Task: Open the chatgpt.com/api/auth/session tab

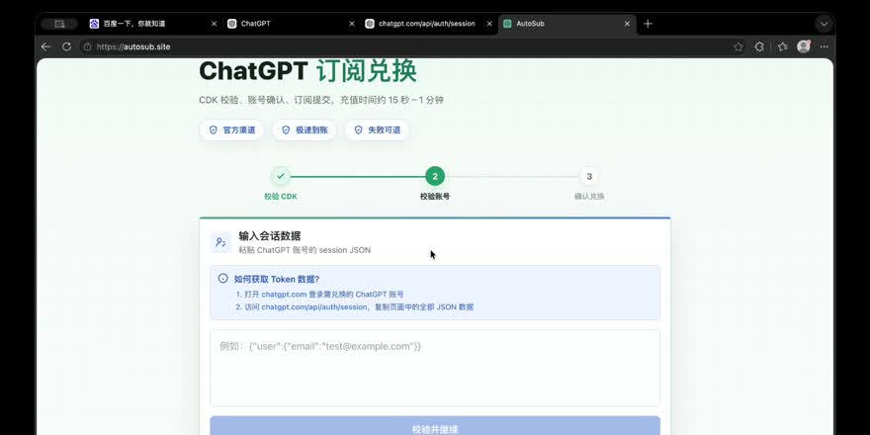Action: tap(429, 24)
